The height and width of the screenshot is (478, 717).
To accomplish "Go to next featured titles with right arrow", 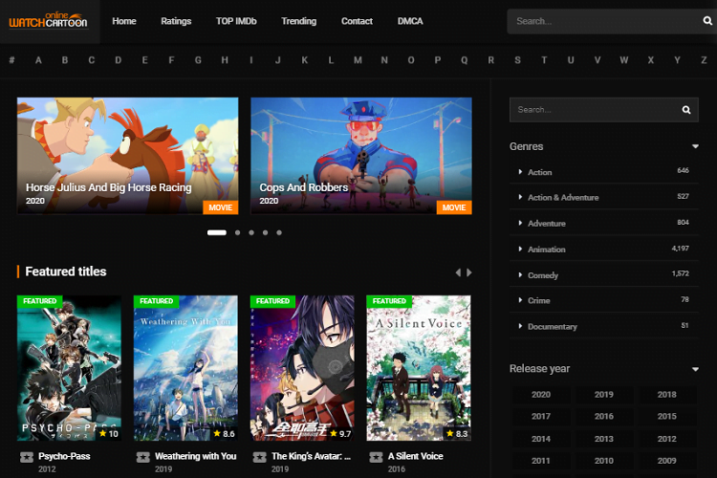I will (x=469, y=272).
